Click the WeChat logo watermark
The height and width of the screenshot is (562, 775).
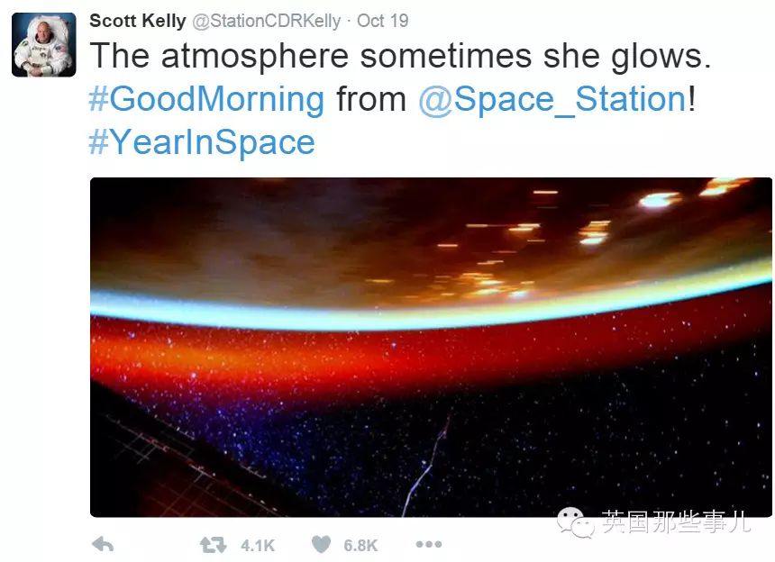[x=575, y=522]
